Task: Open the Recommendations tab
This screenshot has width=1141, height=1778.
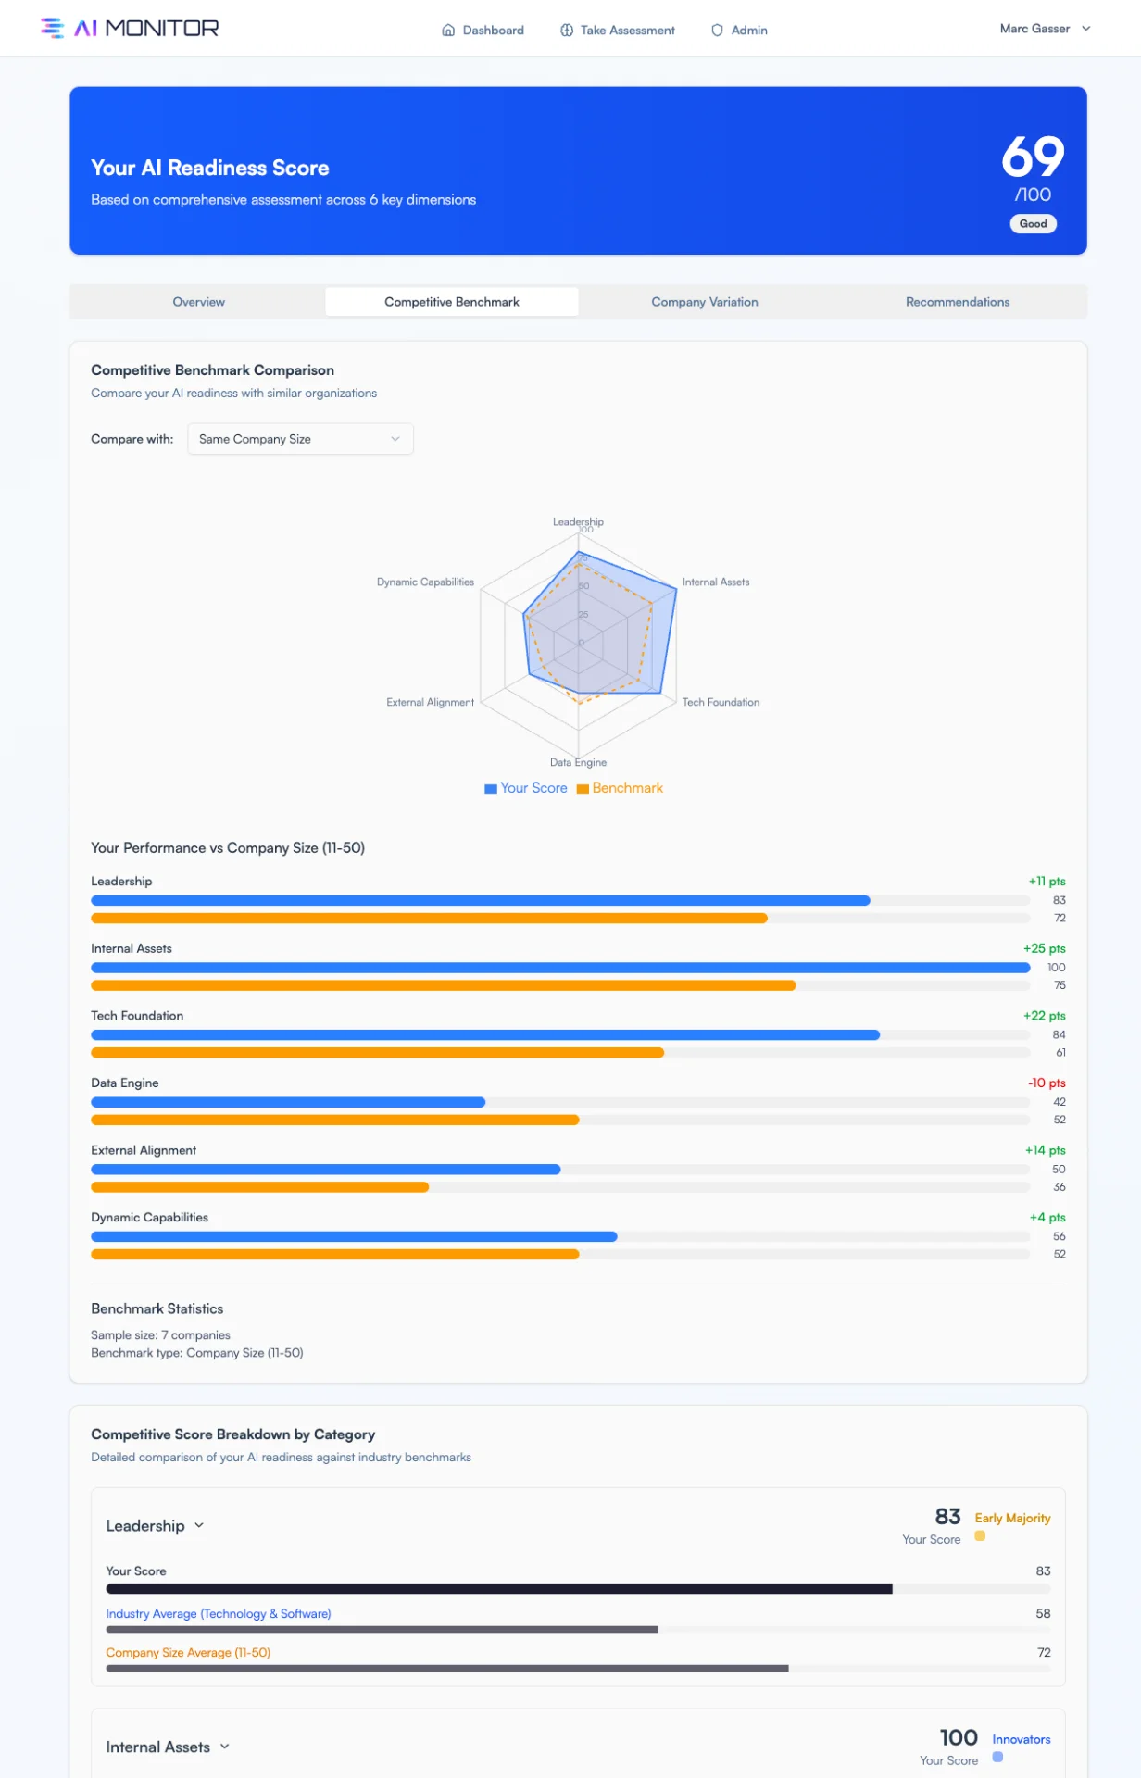Action: (958, 302)
